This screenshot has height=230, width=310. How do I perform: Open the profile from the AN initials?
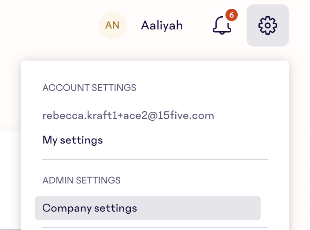[112, 25]
